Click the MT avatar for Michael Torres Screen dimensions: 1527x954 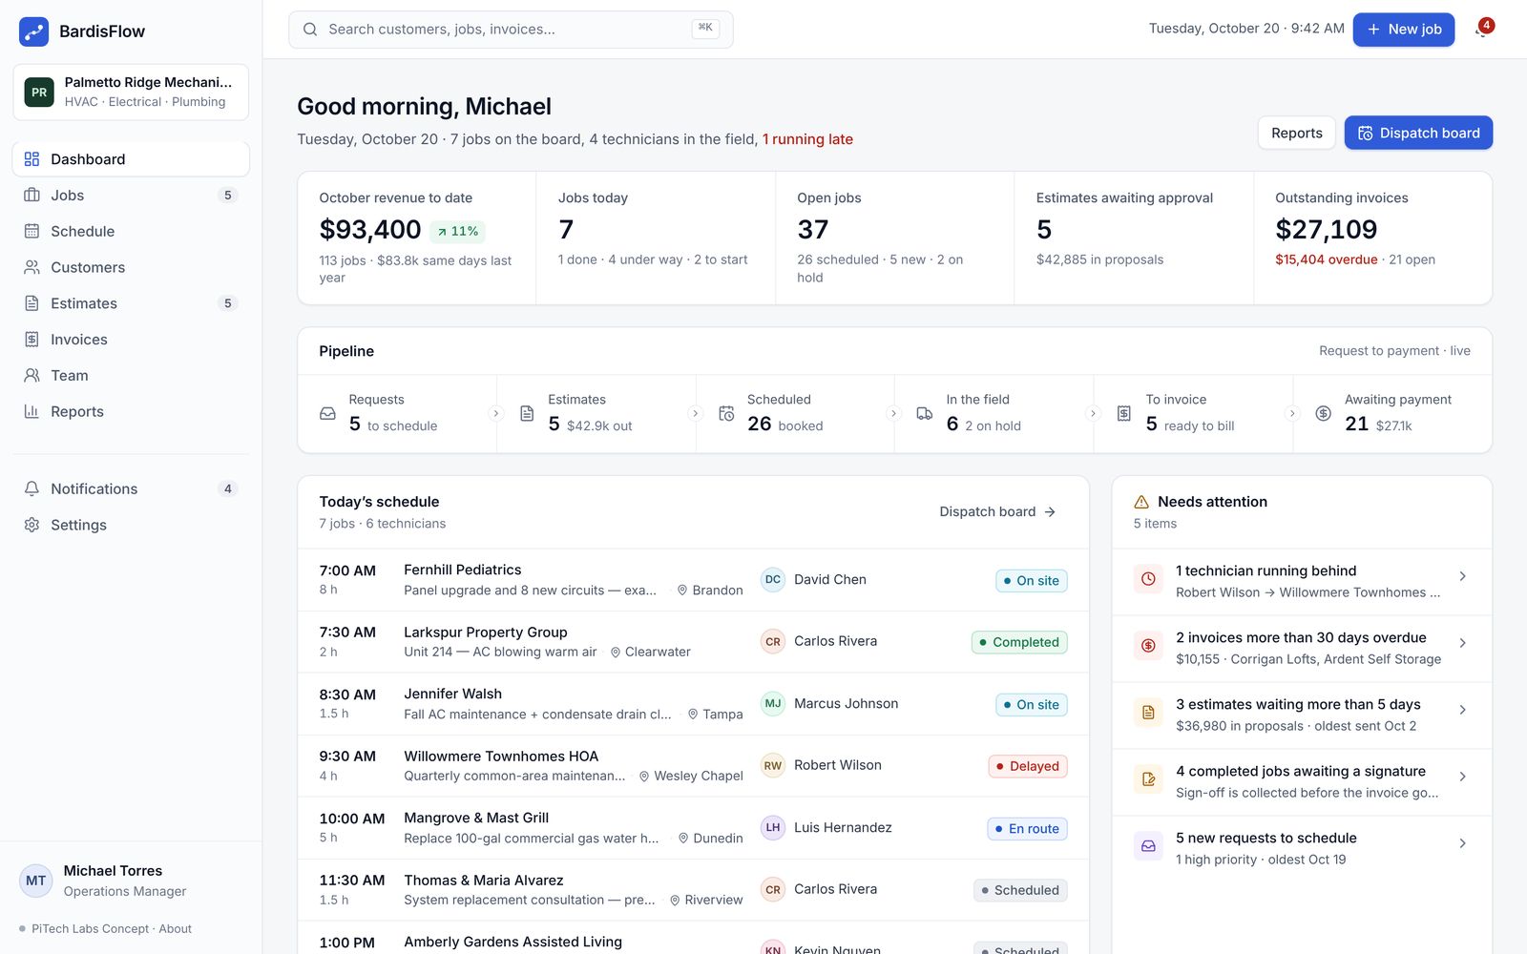pyautogui.click(x=36, y=881)
